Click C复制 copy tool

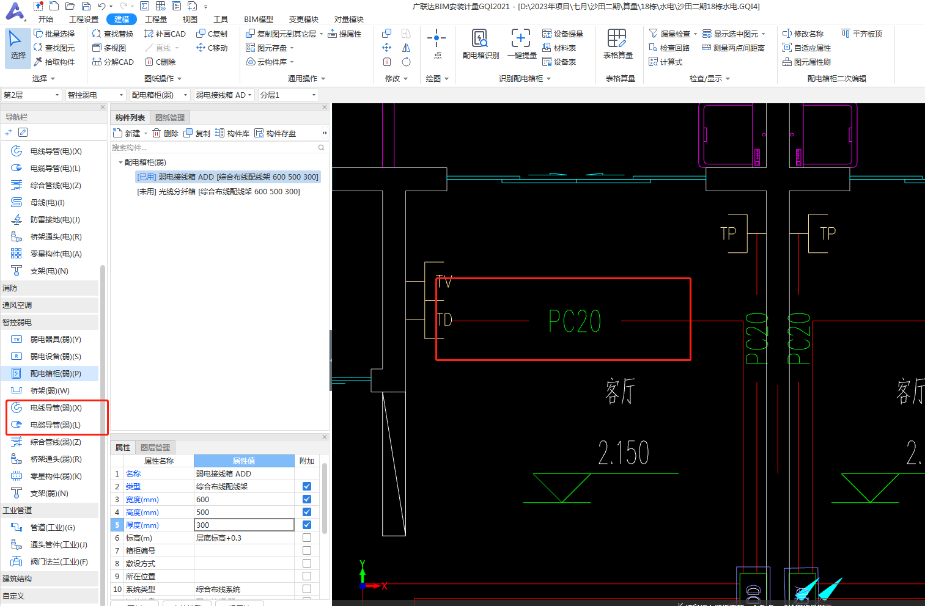click(x=212, y=34)
